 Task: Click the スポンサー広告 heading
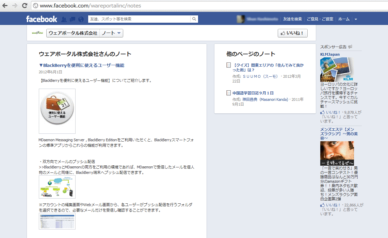pyautogui.click(x=333, y=47)
